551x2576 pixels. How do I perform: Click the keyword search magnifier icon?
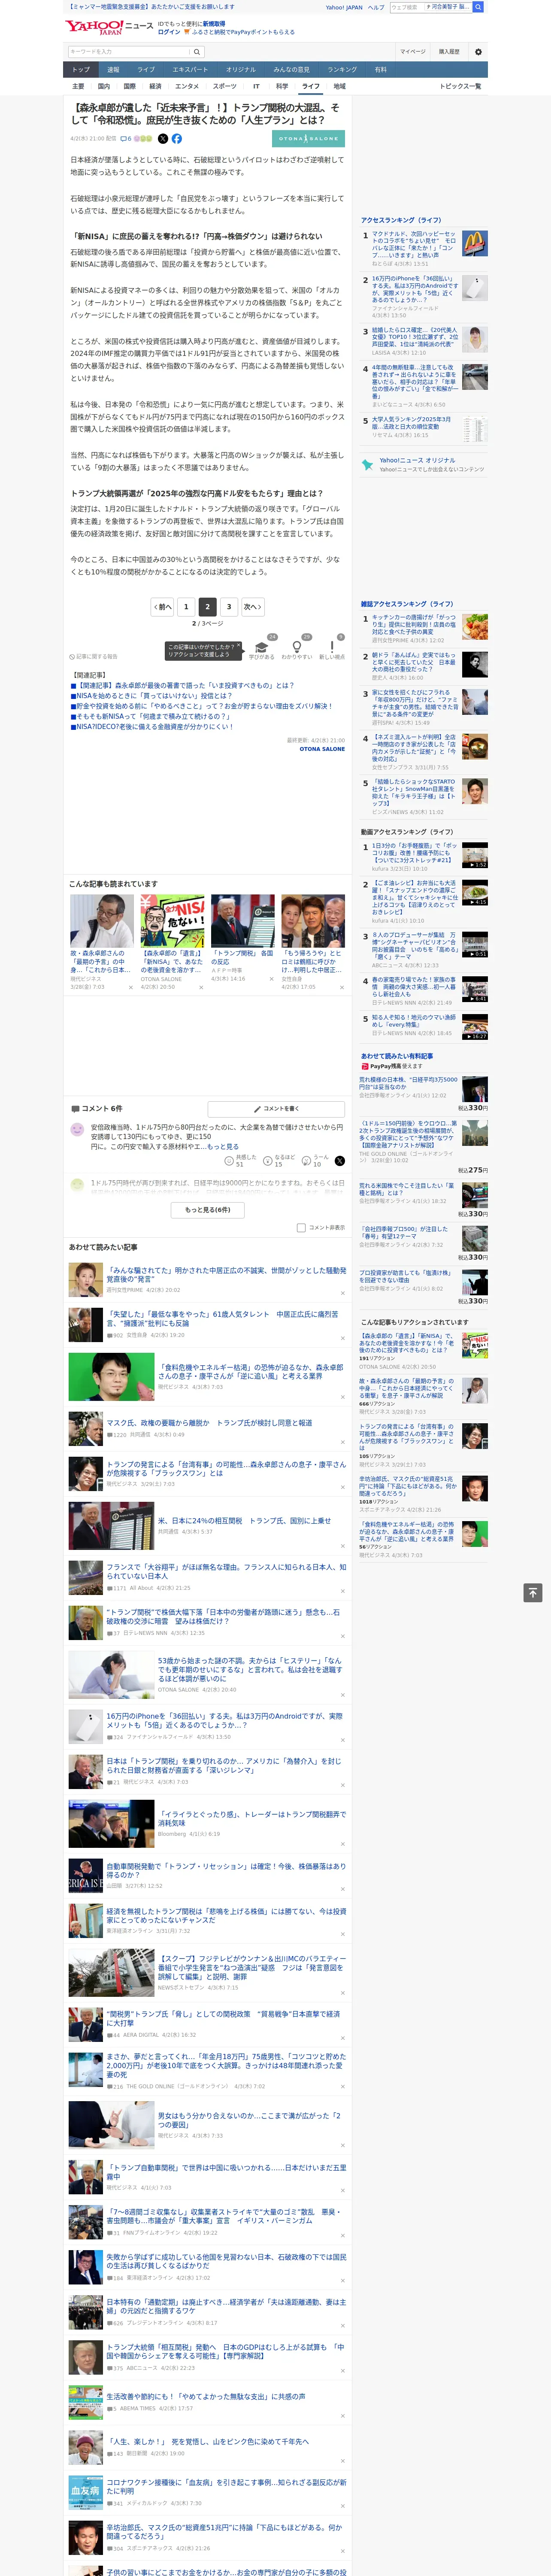coord(197,52)
